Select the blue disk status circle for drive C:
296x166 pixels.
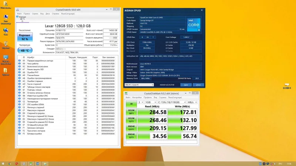[17, 17]
